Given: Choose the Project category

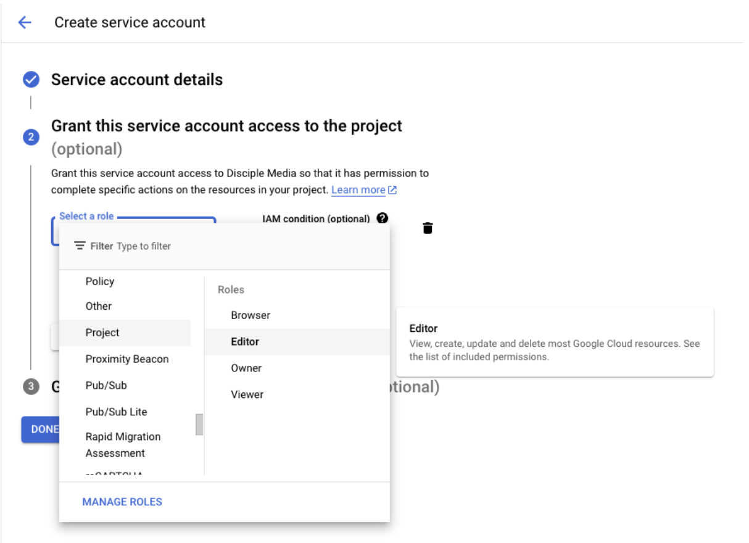Looking at the screenshot, I should pyautogui.click(x=102, y=333).
